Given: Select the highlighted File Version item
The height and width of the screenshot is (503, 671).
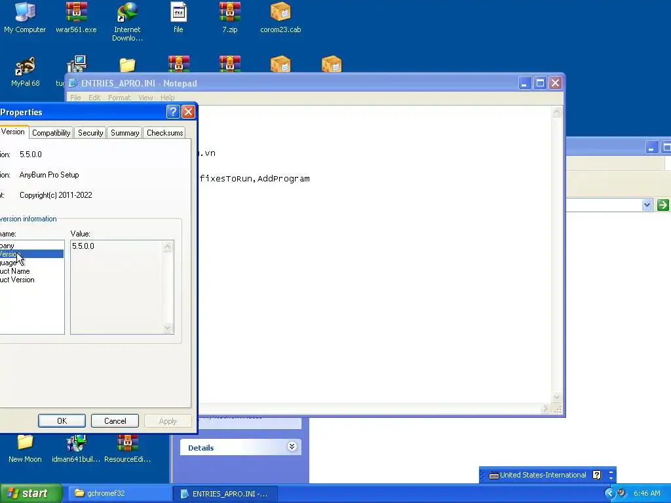Looking at the screenshot, I should 31,254.
